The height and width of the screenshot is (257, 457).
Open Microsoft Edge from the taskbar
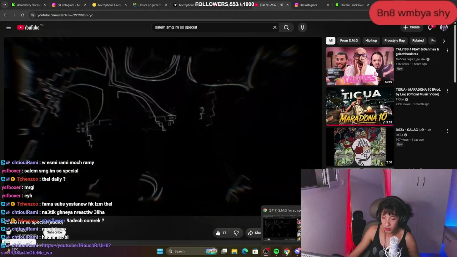coord(245,251)
